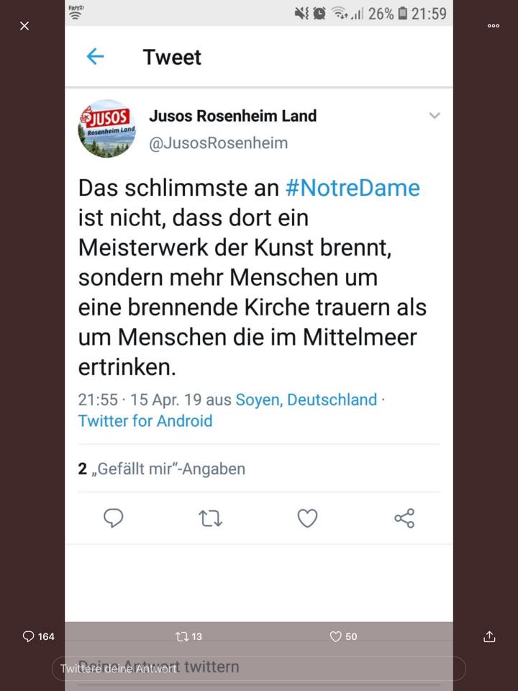The height and width of the screenshot is (691, 518).
Task: Open the Jusos Rosenheim Land profile picture
Action: pos(107,129)
